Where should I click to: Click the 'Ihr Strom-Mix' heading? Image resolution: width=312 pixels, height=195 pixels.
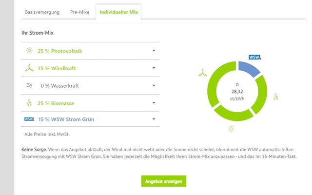[38, 33]
